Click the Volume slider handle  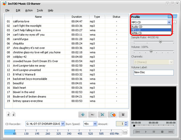tap(151, 51)
